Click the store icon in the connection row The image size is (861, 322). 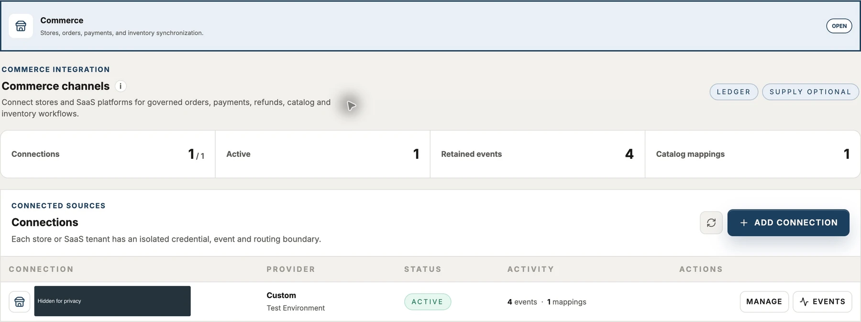coord(20,301)
